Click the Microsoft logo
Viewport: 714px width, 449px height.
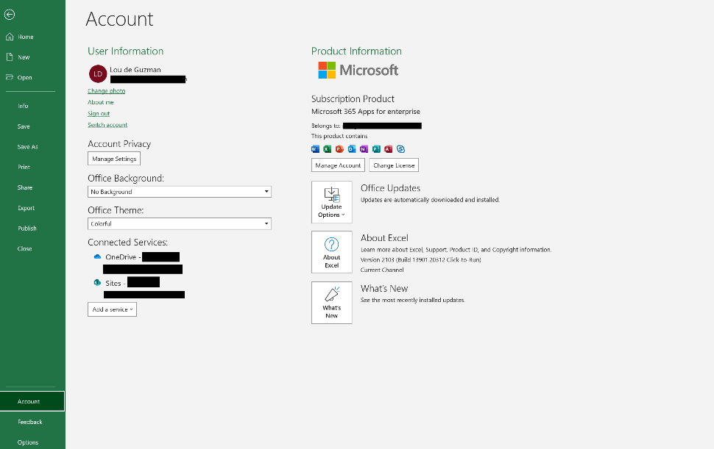[358, 70]
